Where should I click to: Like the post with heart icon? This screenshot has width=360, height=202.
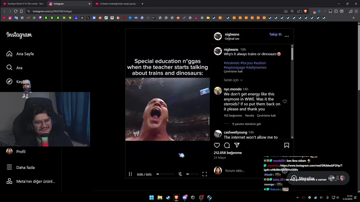point(217,145)
